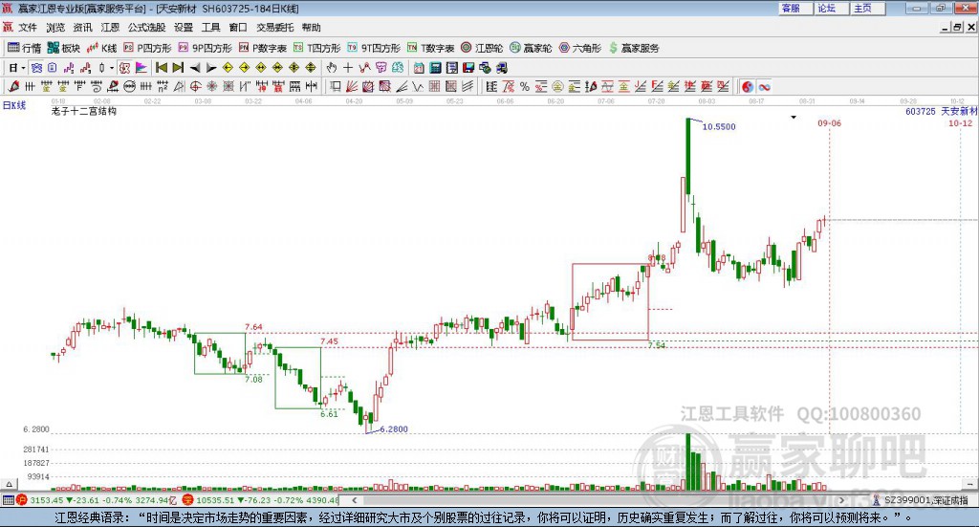
Task: Select the zigzag wave line tool
Action: coord(418,87)
